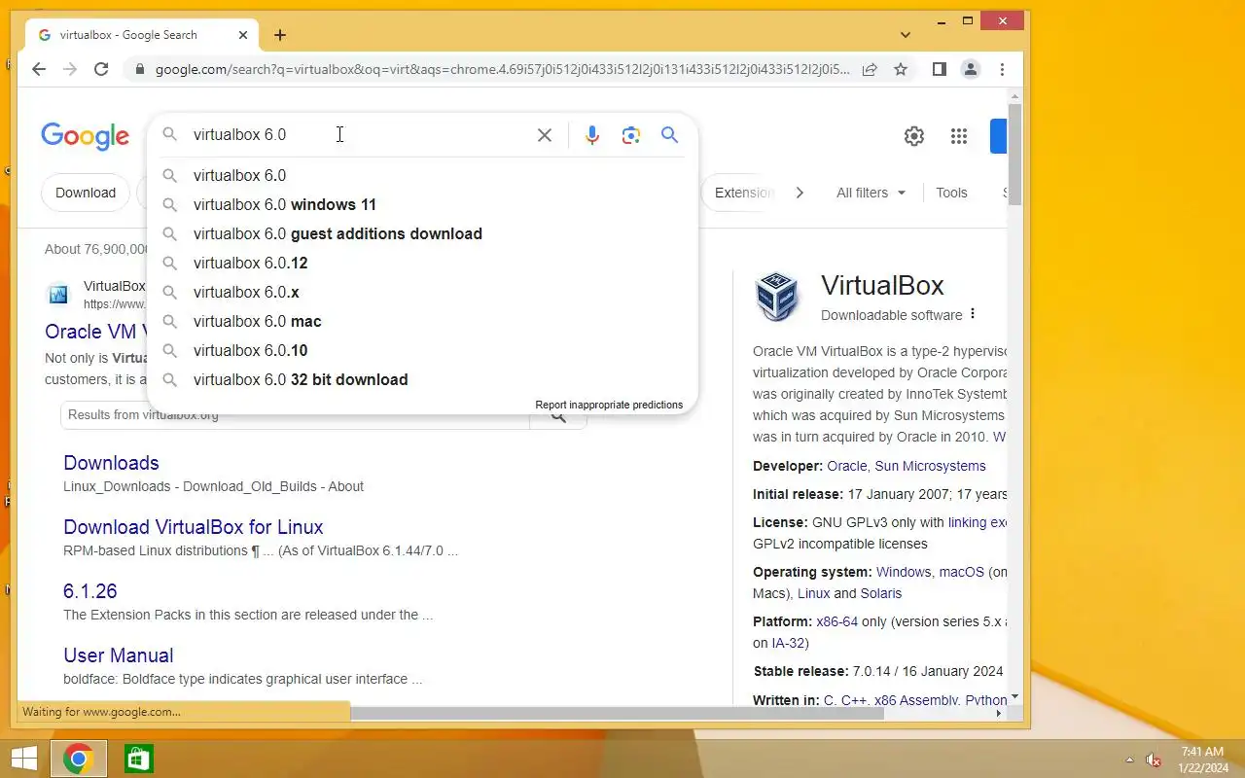Click the Chrome forward arrow
1245x778 pixels.
click(x=70, y=69)
